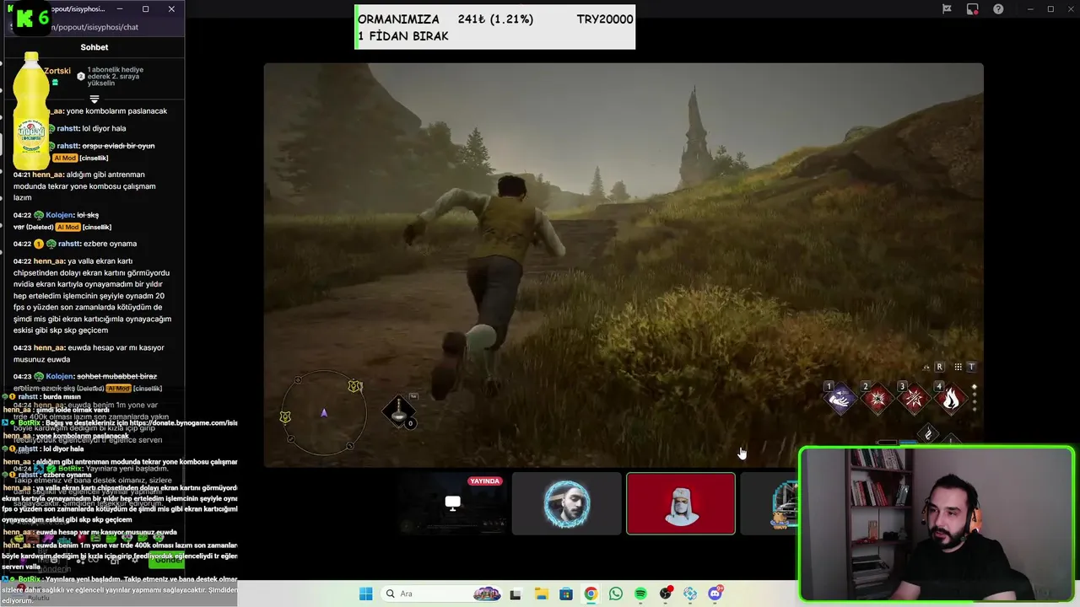
Task: Open Discord from the taskbar
Action: coord(715,594)
